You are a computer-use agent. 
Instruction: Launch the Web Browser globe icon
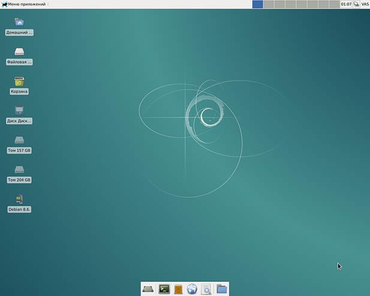192,289
